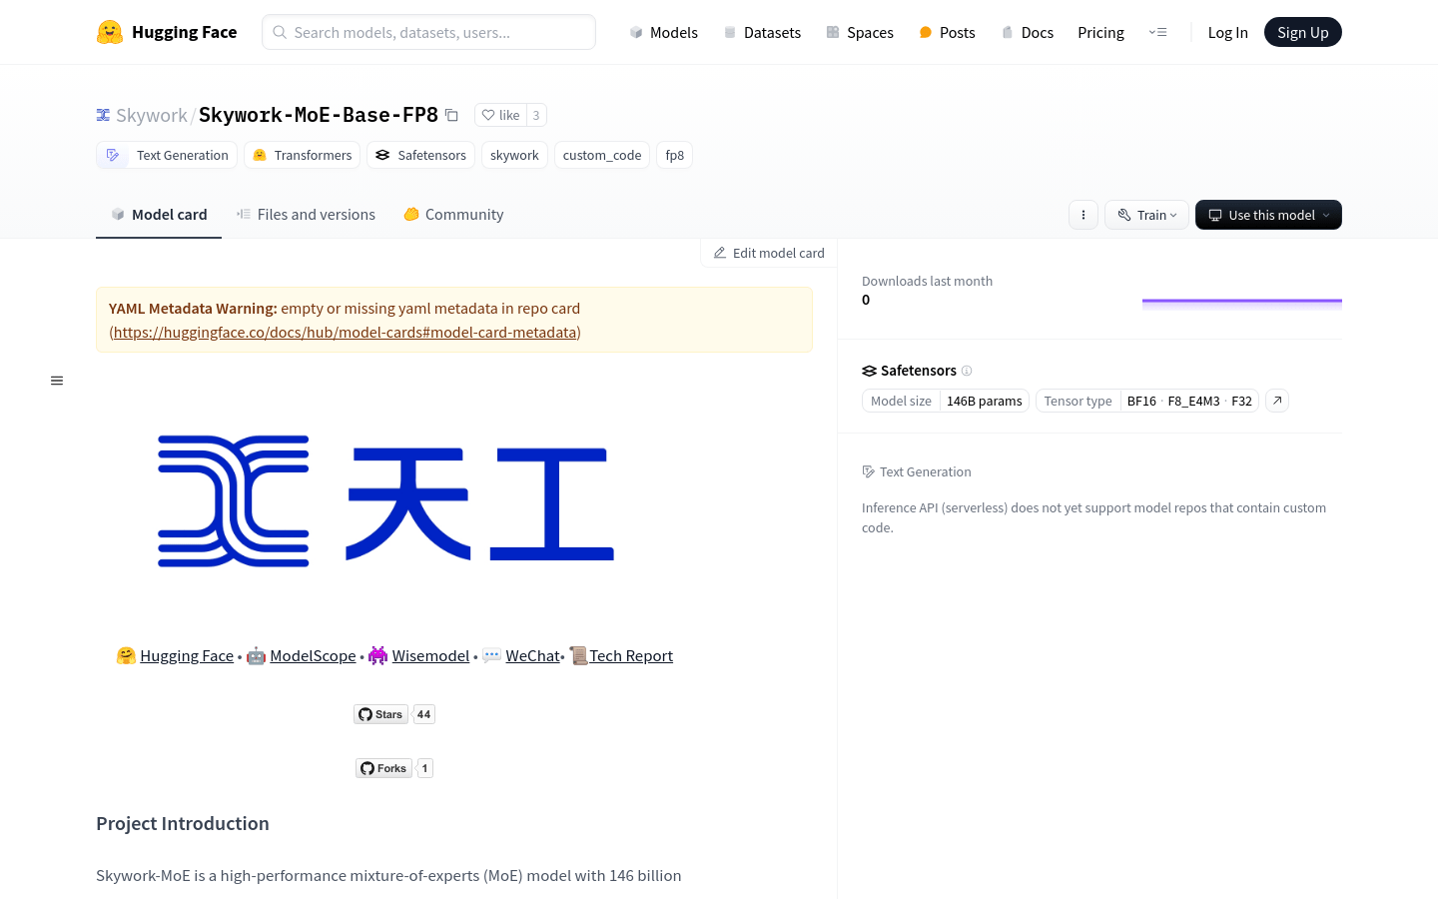Expand the Train dropdown
The image size is (1438, 899).
pos(1146,215)
